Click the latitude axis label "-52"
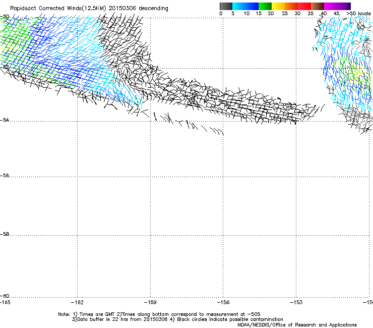The height and width of the screenshot is (328, 373). (5, 67)
